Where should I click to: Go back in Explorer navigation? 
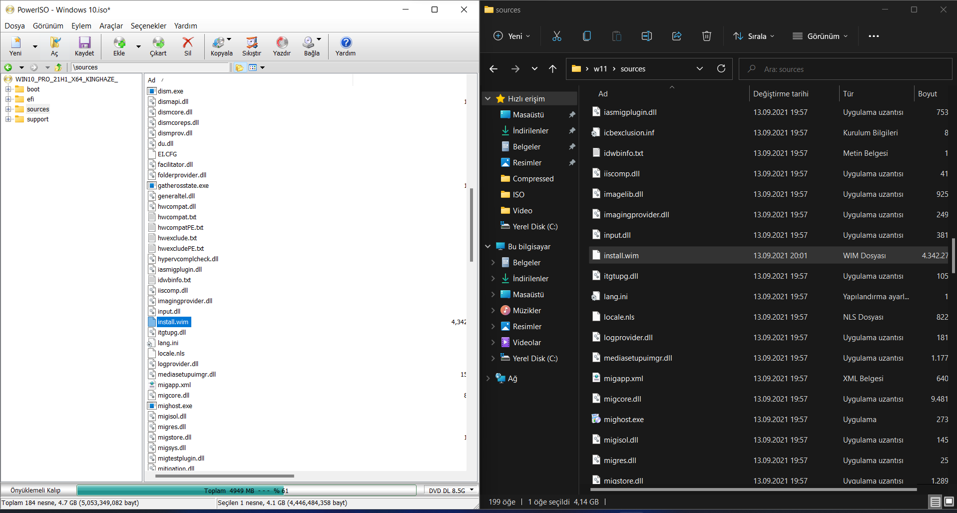[493, 69]
